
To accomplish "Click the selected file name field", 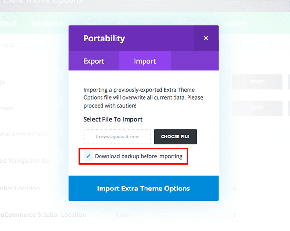I will click(117, 136).
